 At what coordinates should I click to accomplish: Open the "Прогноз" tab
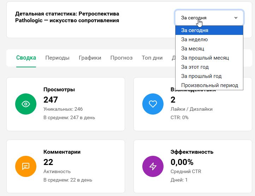121,58
